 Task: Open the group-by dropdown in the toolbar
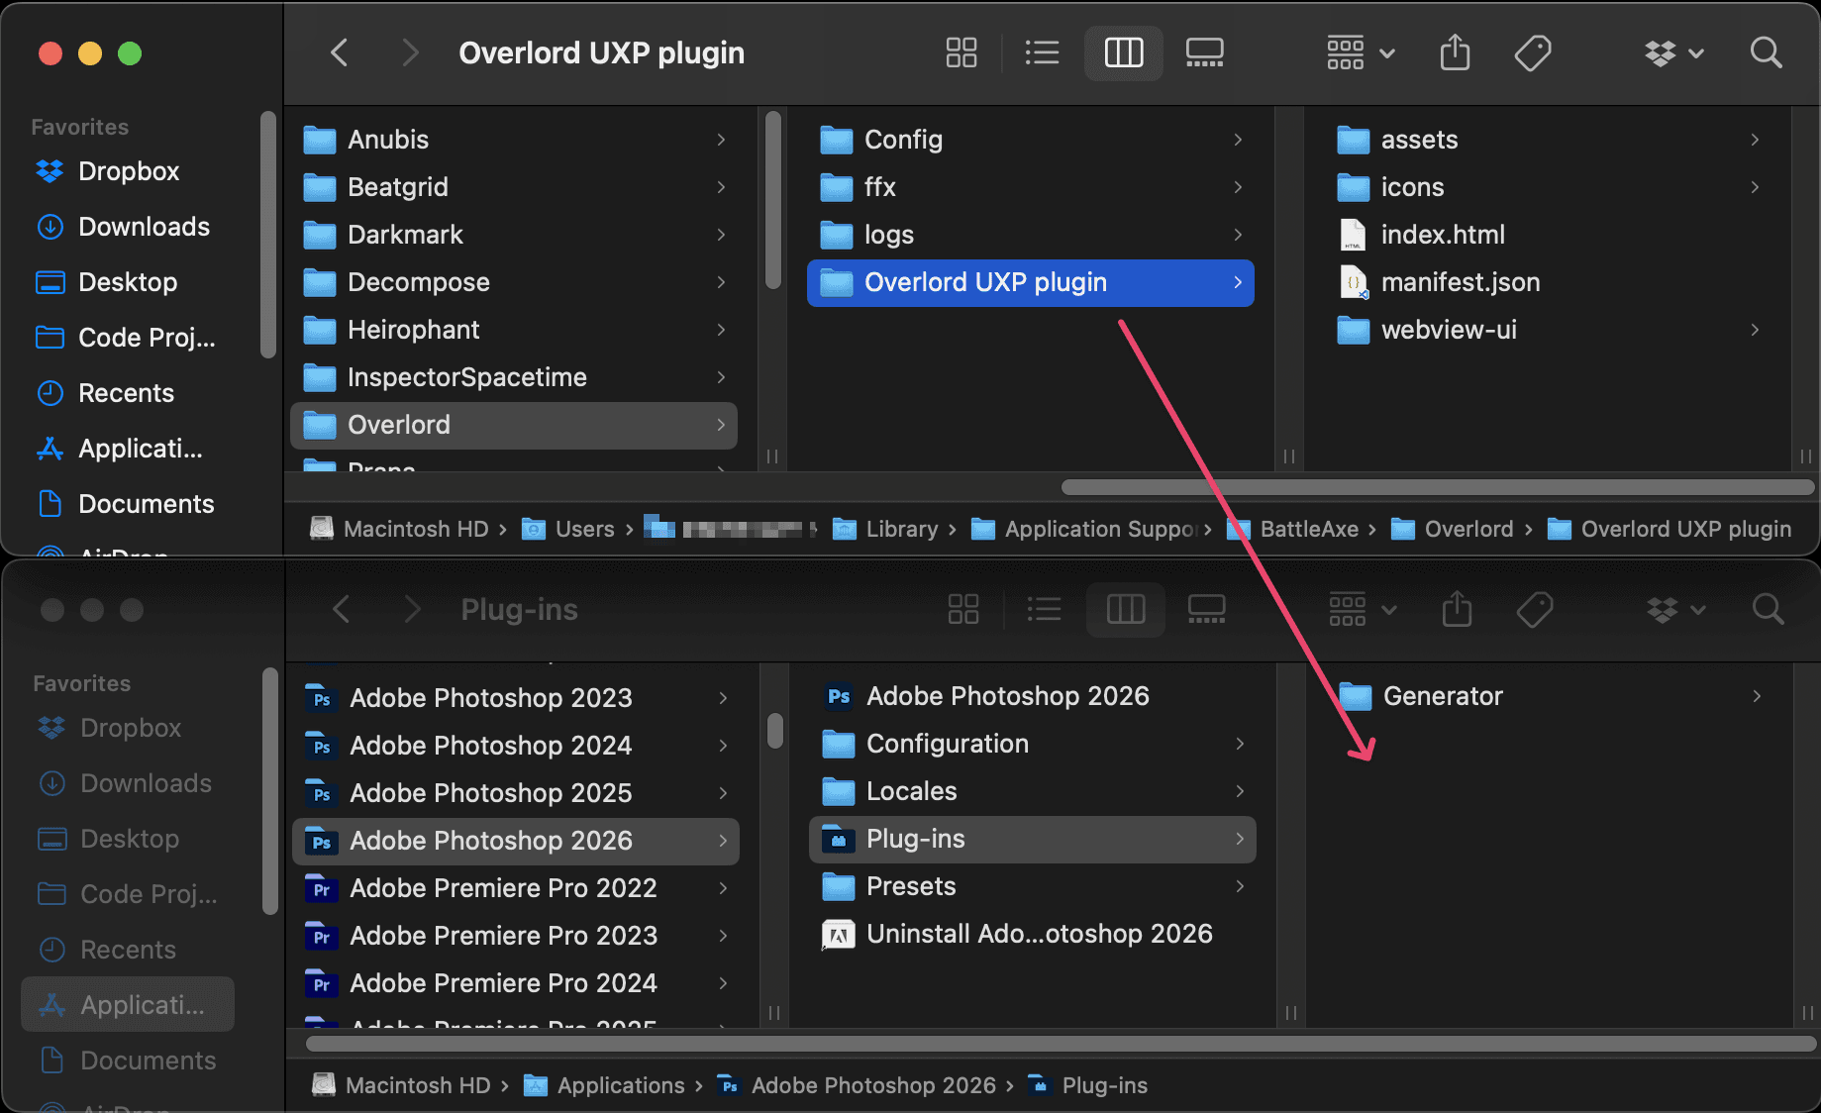click(1361, 52)
